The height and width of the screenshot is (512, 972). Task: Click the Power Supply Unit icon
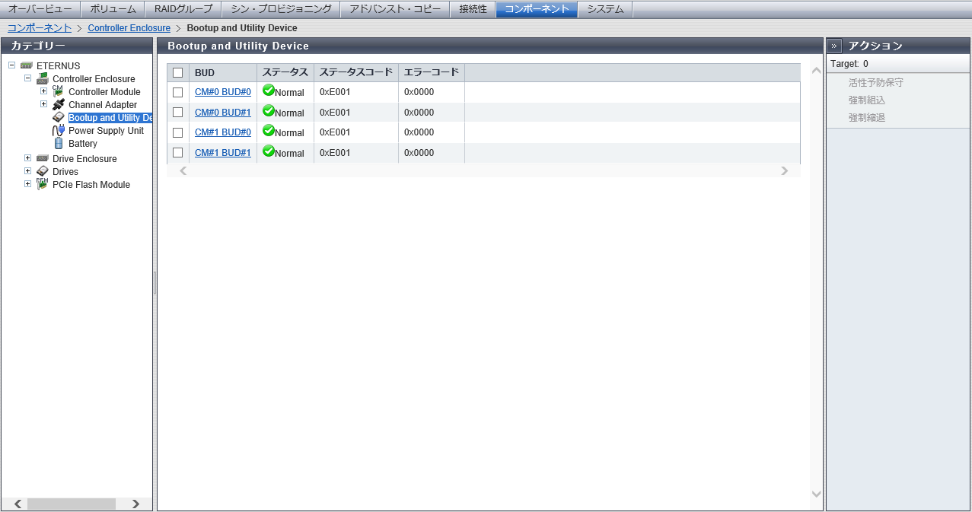58,130
